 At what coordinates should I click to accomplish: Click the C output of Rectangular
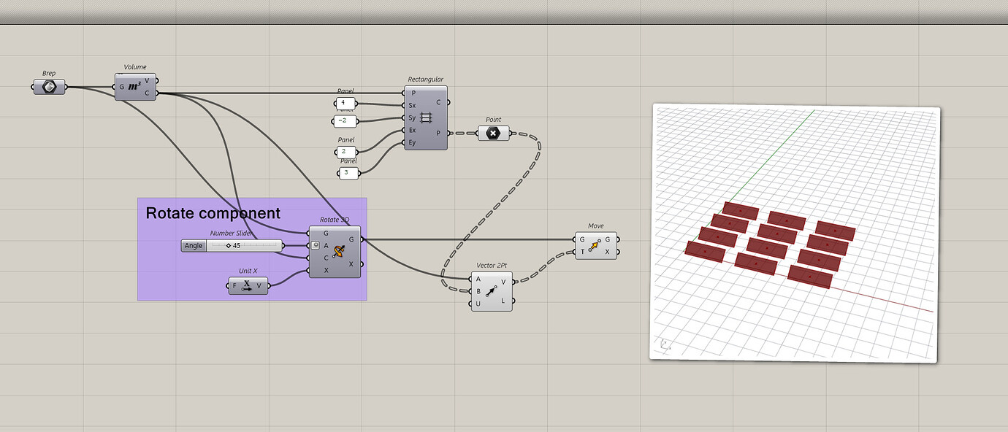[438, 102]
